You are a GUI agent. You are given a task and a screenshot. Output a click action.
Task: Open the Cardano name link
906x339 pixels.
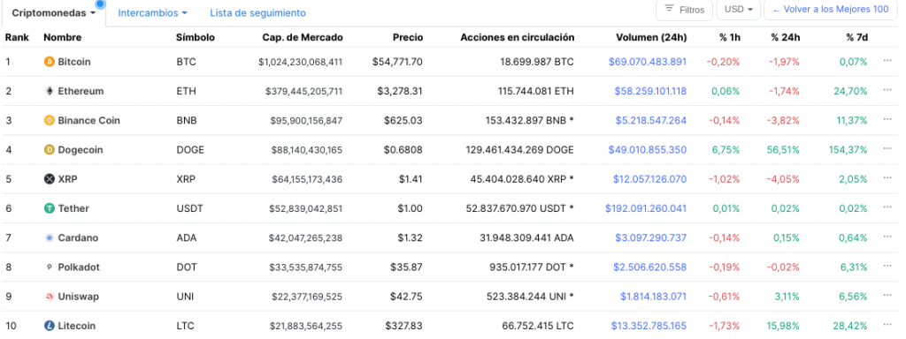pos(78,238)
